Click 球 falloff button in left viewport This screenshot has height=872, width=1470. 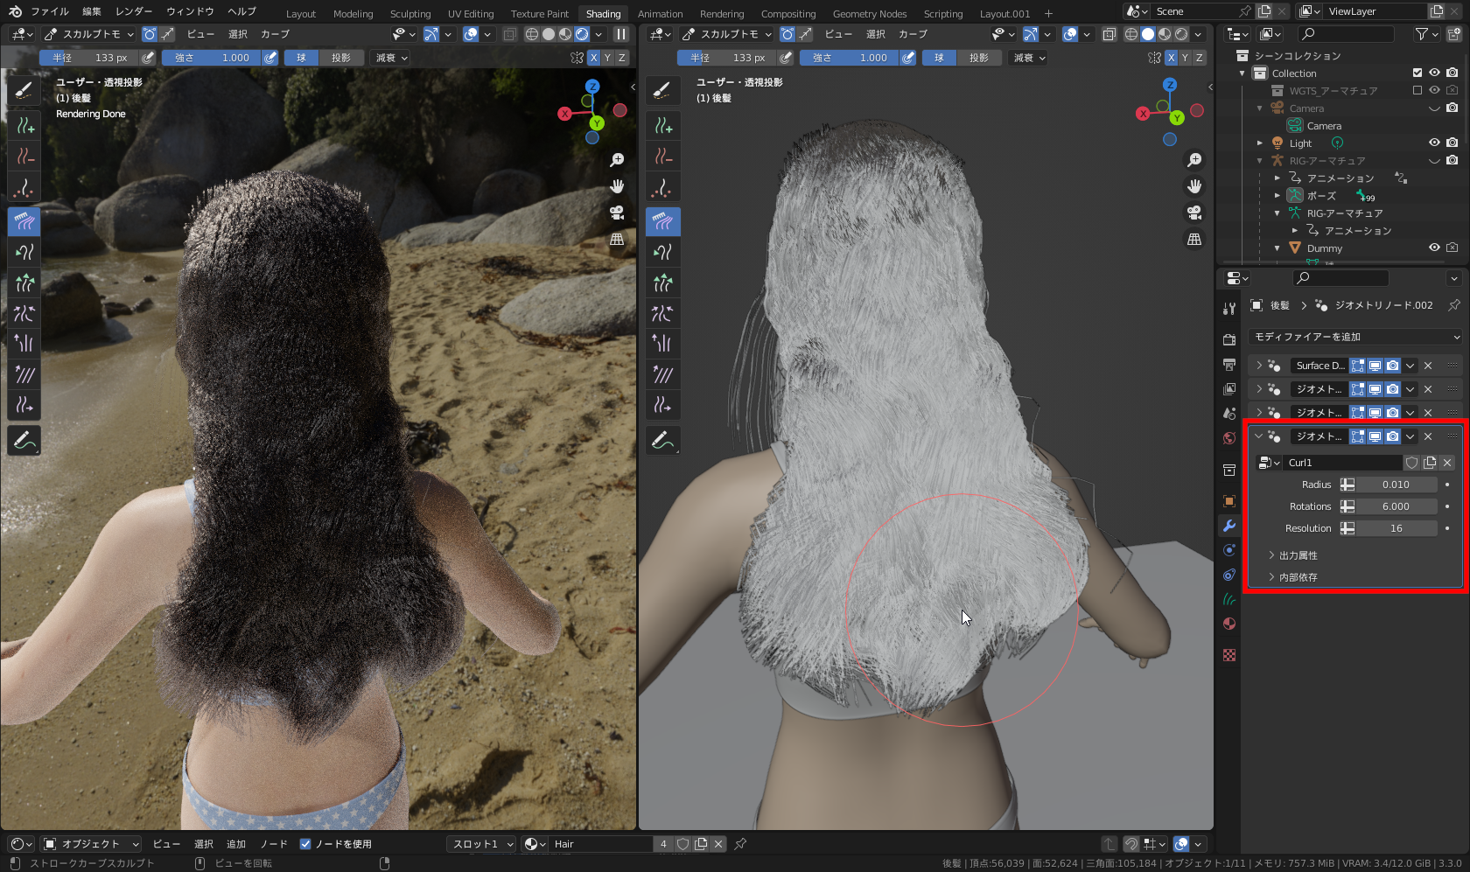[301, 58]
